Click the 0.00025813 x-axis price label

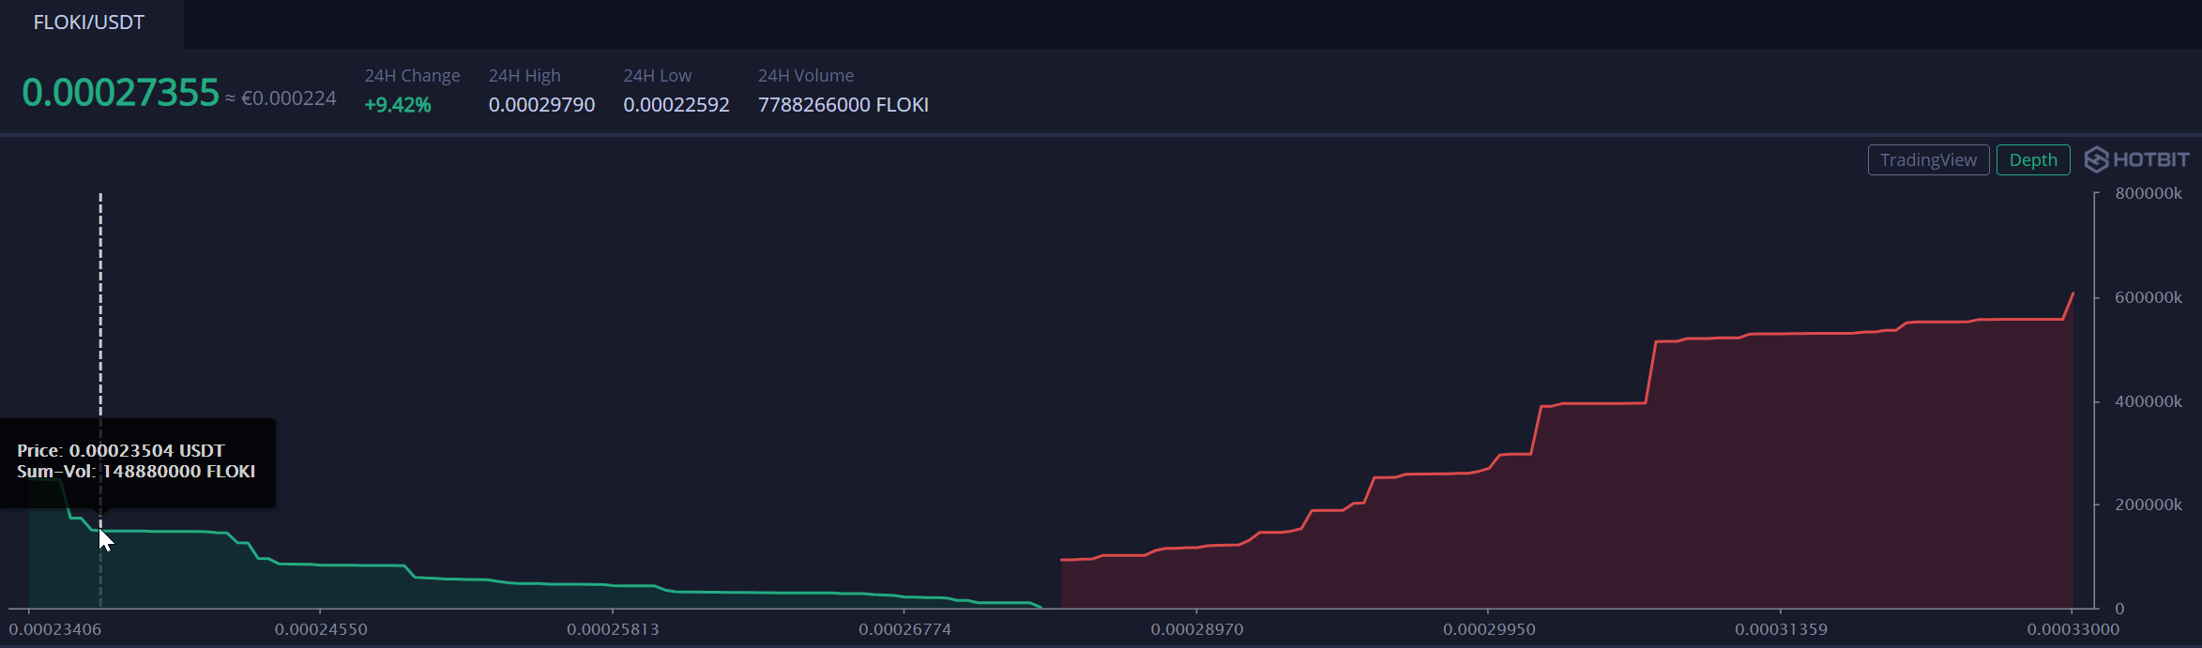(x=613, y=629)
